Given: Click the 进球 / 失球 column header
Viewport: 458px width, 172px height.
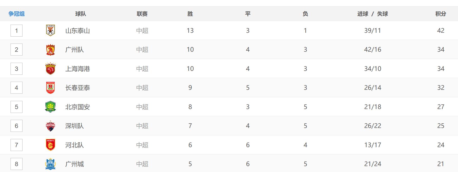Looking at the screenshot, I should (x=373, y=14).
